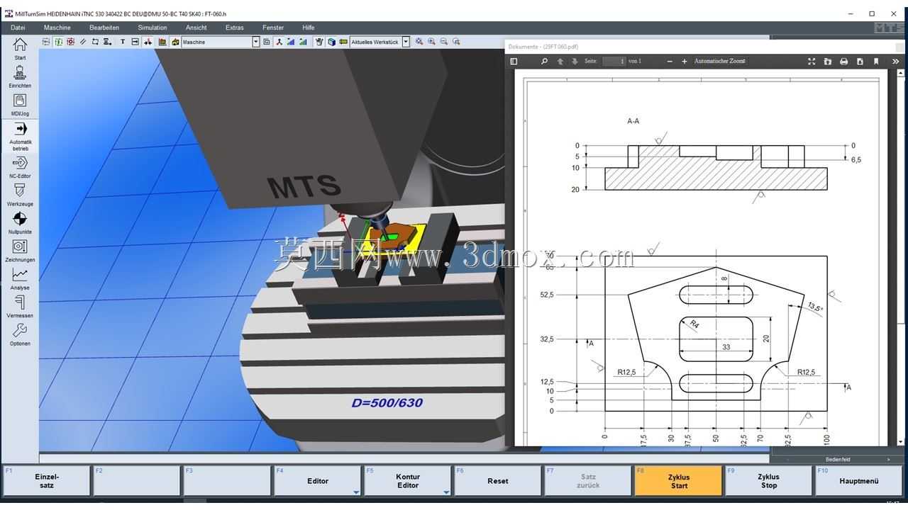The width and height of the screenshot is (908, 510).
Task: Click the F5 Kontur Editor softkey
Action: (x=408, y=481)
